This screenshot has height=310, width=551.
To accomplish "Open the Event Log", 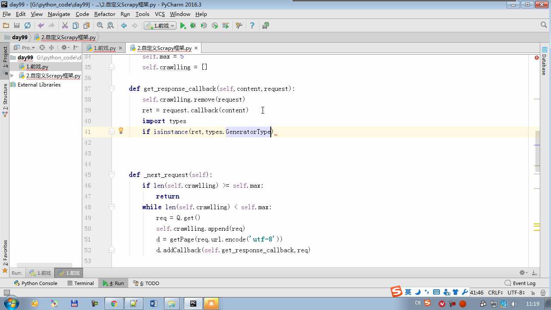I will (x=520, y=283).
